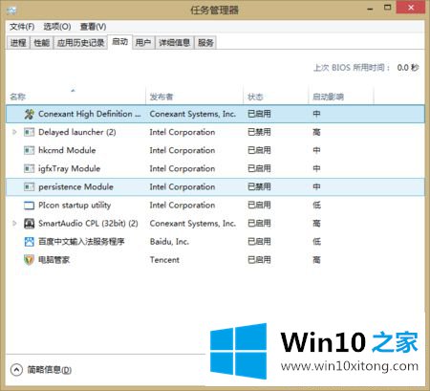This screenshot has height=391, width=430.
Task: Click Intel Corporation publisher of hkcmd Module
Action: pyautogui.click(x=183, y=150)
